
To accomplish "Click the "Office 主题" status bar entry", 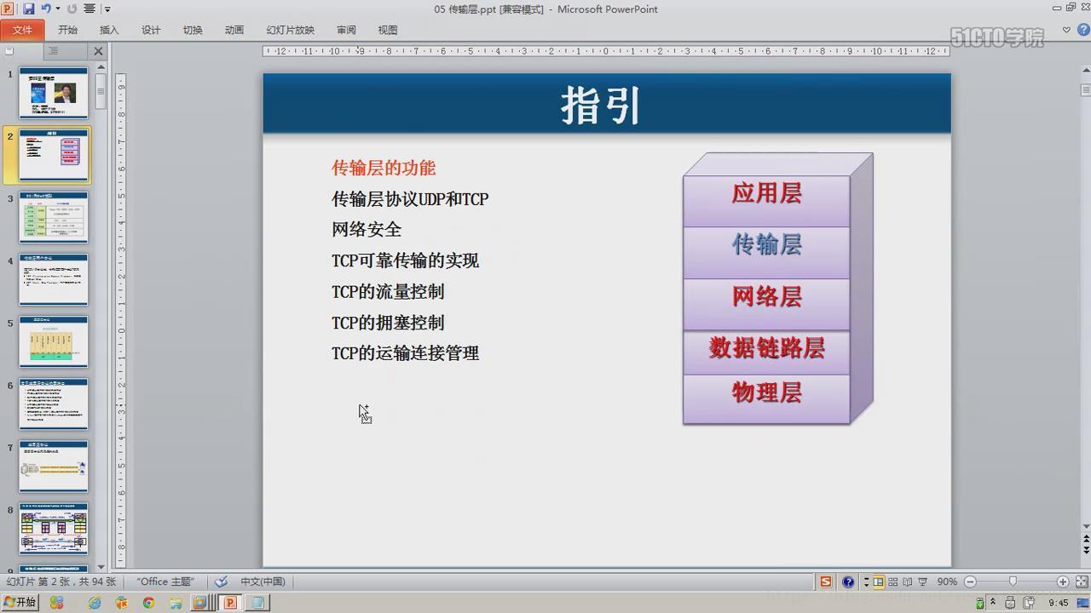I will click(165, 581).
